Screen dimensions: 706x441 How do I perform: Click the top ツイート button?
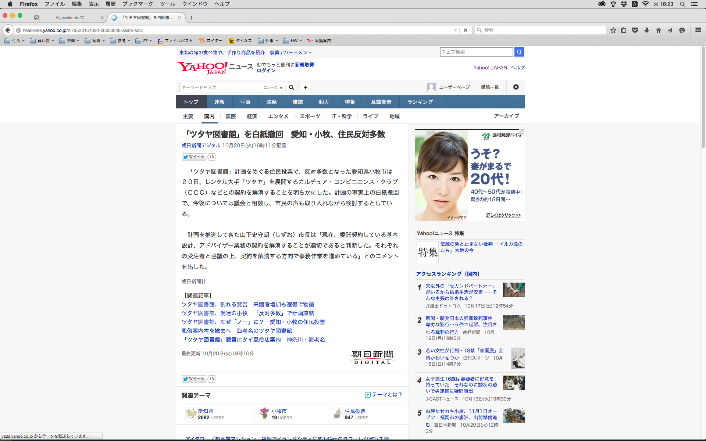coord(194,157)
